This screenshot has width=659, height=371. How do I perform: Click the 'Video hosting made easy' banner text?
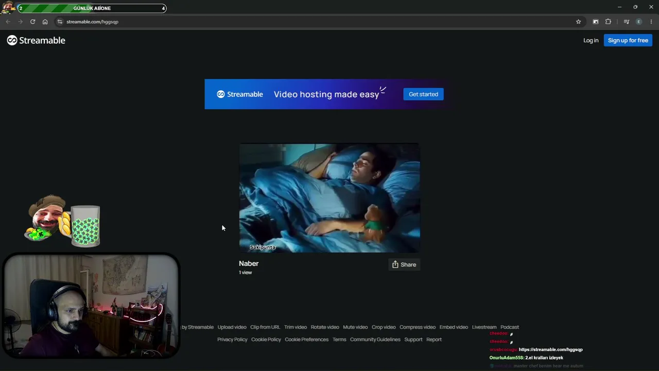pyautogui.click(x=326, y=94)
